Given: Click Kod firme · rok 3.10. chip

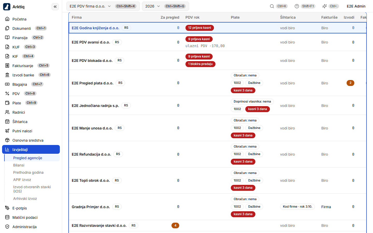Looking at the screenshot, I should pos(297,207).
